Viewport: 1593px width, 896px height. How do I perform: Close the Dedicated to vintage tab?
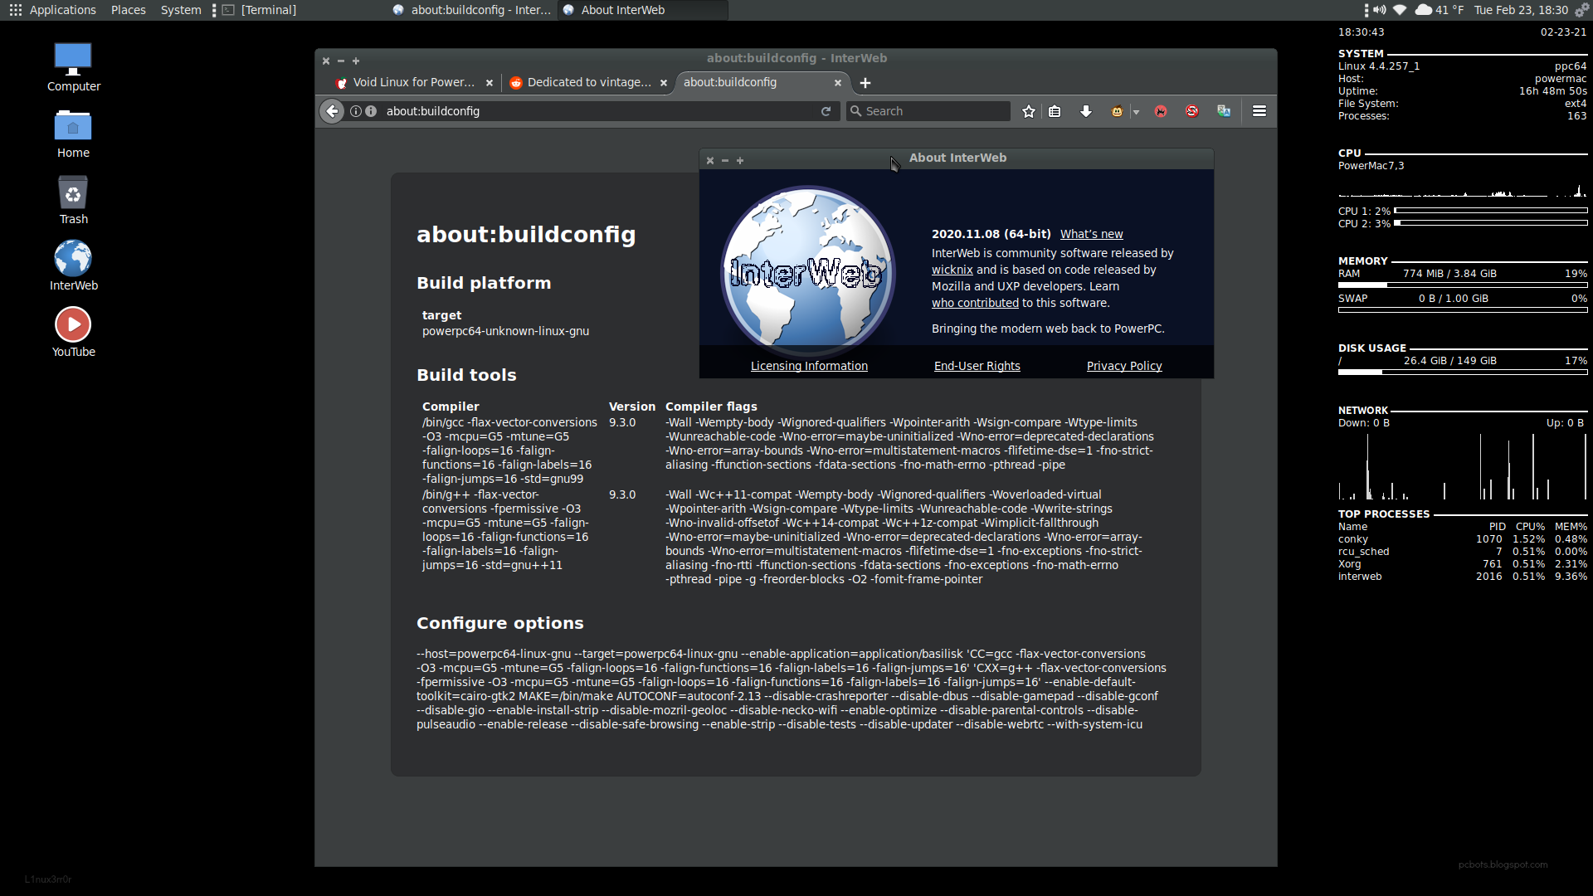click(x=664, y=83)
